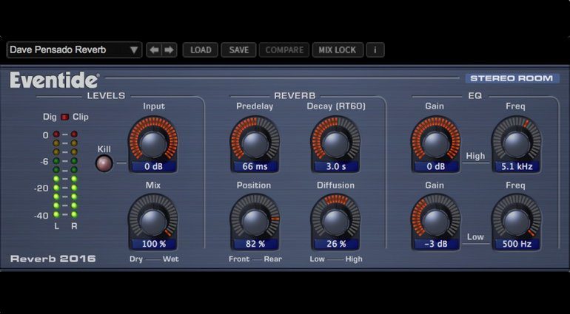Viewport: 570px width, 314px height.
Task: Click the High Gain value field '0 dB'
Action: tap(435, 167)
